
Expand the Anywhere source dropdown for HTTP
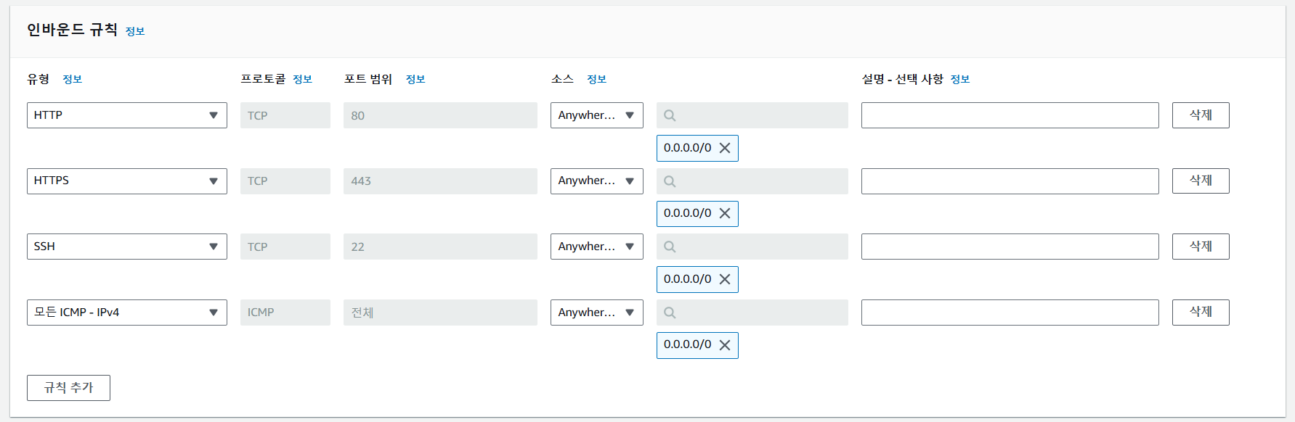pos(597,115)
